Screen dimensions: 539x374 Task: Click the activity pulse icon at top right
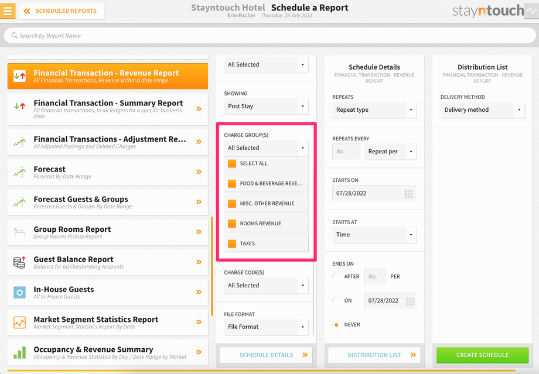pyautogui.click(x=531, y=11)
